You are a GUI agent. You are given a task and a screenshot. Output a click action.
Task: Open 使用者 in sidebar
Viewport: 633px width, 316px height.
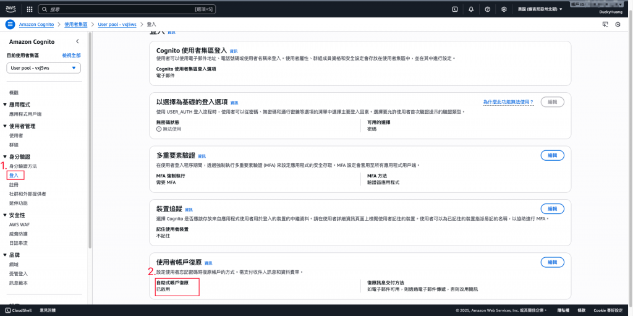(x=15, y=135)
